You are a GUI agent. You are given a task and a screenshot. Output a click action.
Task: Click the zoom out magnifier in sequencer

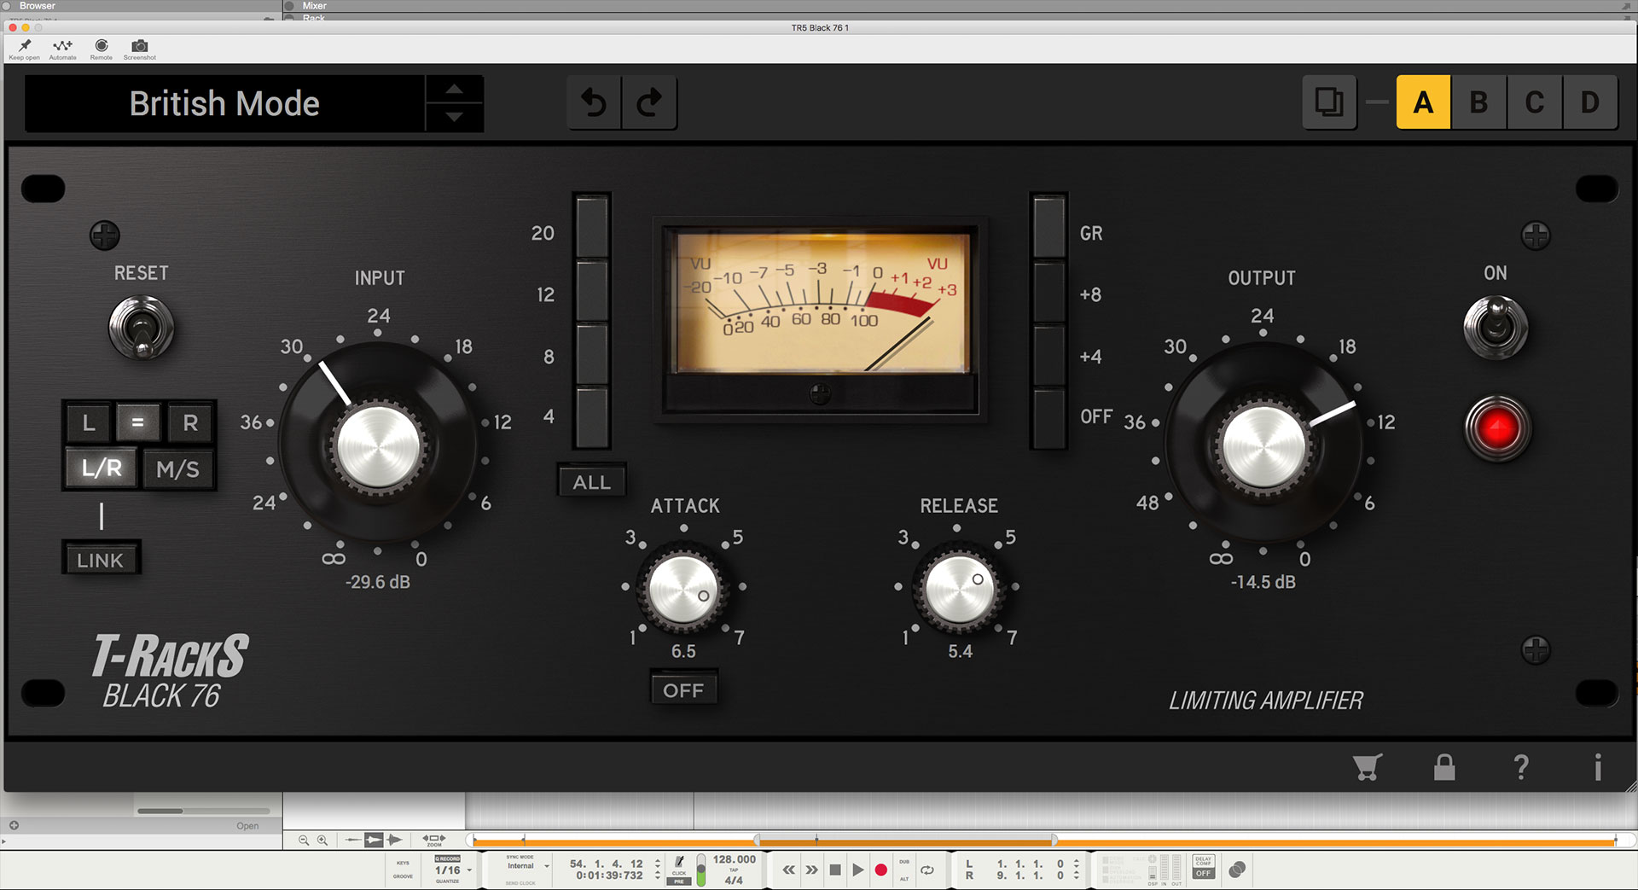click(x=304, y=841)
